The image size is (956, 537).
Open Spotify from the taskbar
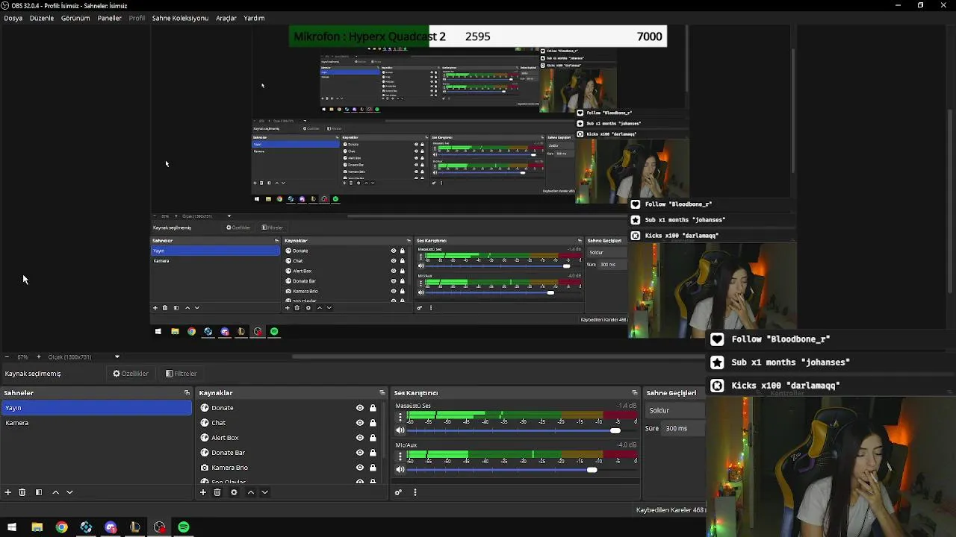point(184,527)
